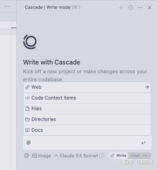Viewport: 158px width, 170px height.
Task: Open the editor's three-dot menu at left
Action: (x=7, y=6)
